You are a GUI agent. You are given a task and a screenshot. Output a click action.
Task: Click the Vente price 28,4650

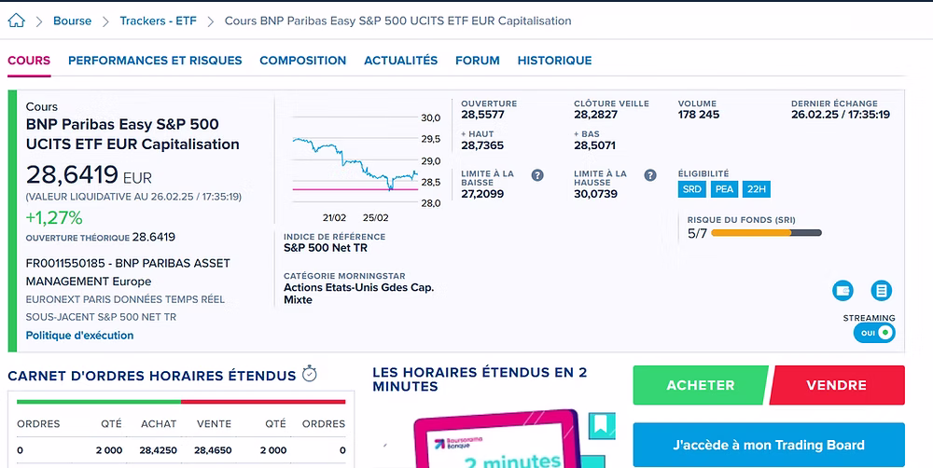213,451
